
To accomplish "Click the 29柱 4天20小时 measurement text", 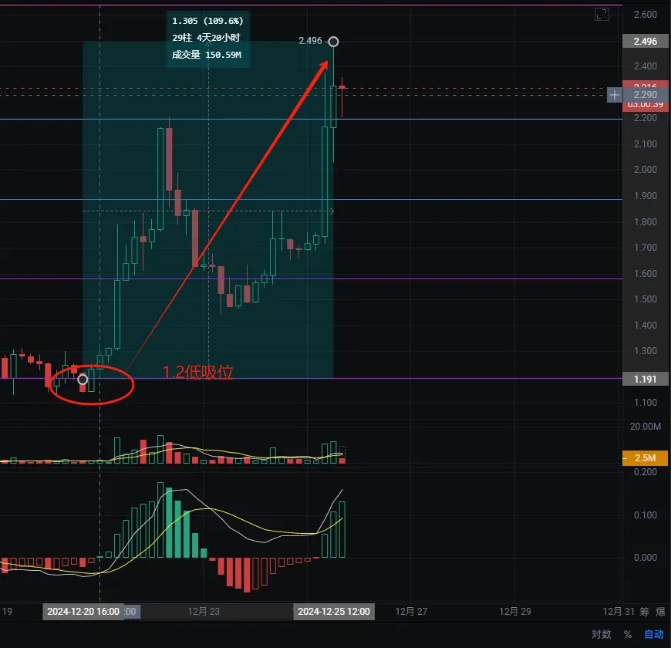I will (206, 38).
